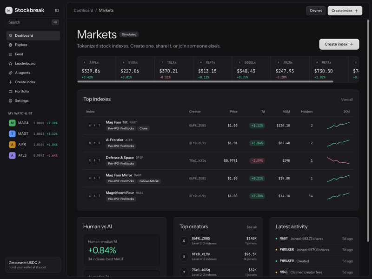372x279 pixels.
Task: Open the Magnificent Four index row
Action: click(218, 196)
